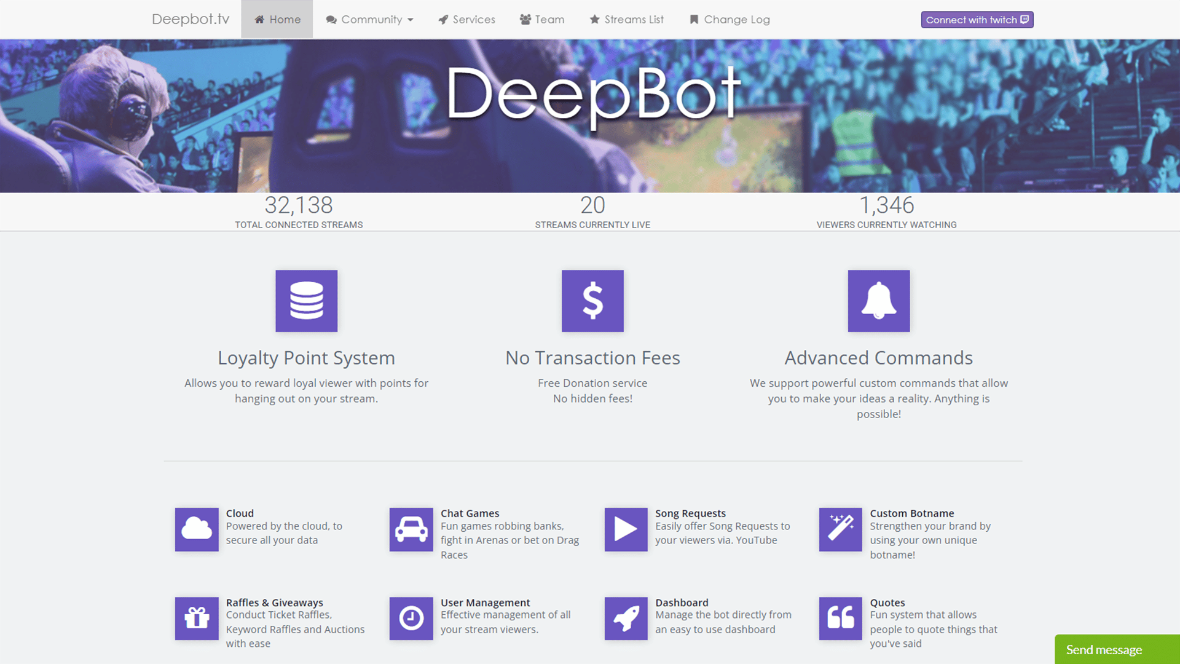Click the Song Requests feature title
1180x664 pixels.
[x=690, y=513]
